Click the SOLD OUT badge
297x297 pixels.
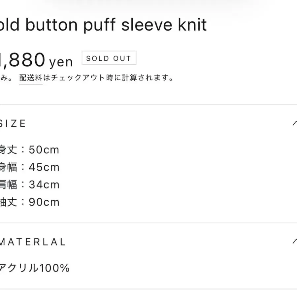tap(109, 58)
